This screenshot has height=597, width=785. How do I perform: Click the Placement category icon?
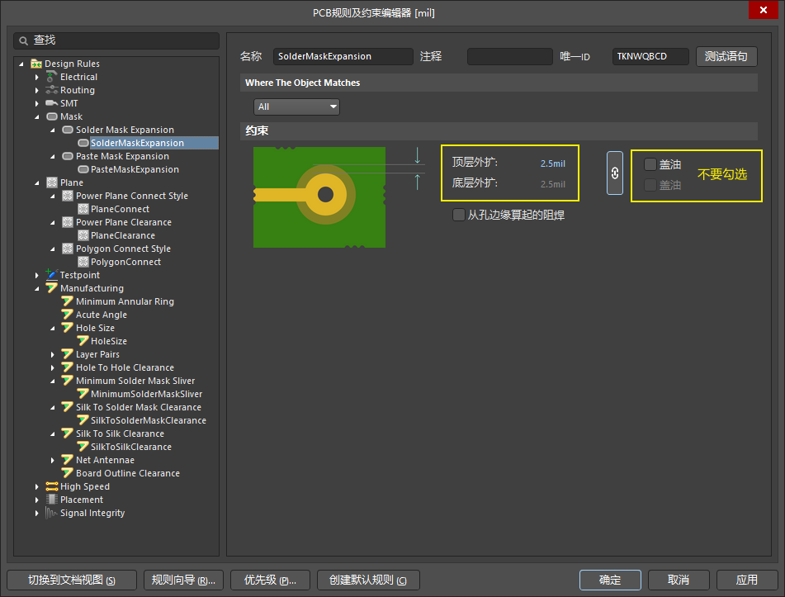[52, 500]
